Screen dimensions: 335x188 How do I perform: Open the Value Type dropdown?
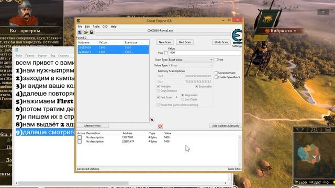191,65
